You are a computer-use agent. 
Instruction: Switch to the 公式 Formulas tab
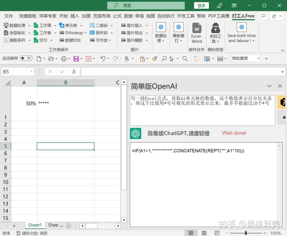point(117,16)
